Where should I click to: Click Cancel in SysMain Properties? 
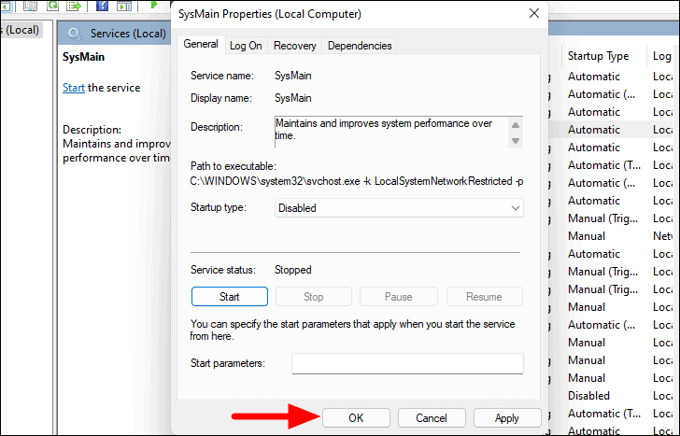[432, 418]
